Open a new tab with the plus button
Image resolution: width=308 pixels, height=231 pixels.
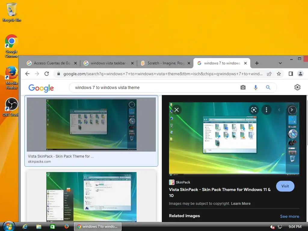click(257, 63)
